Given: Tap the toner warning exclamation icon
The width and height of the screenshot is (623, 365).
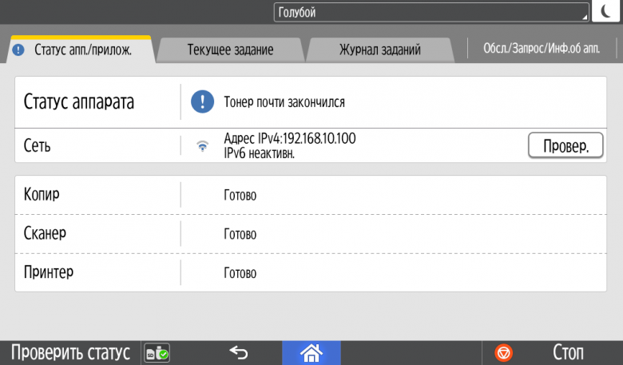Looking at the screenshot, I should 202,101.
